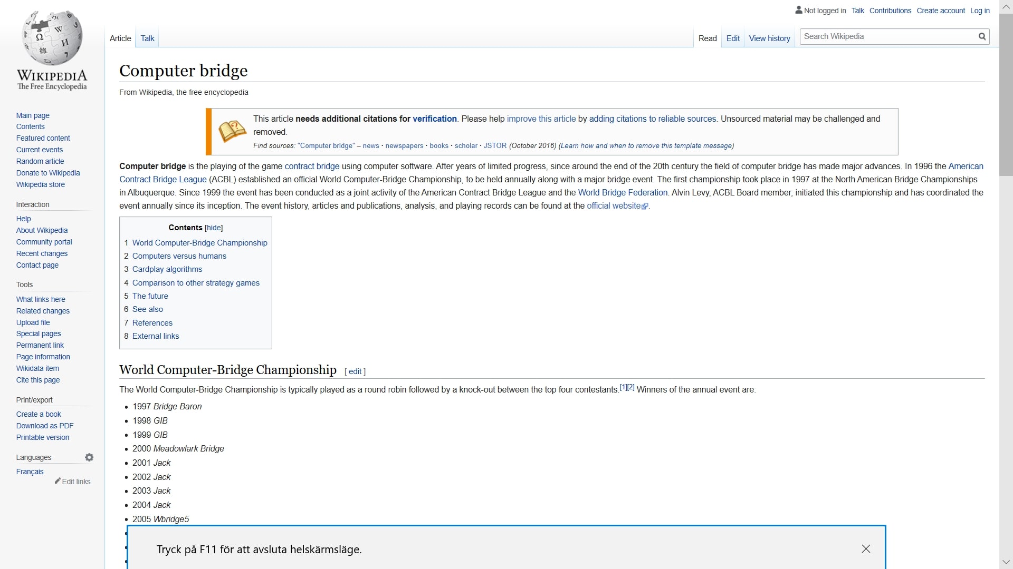Go to The future contents entry
Image resolution: width=1013 pixels, height=569 pixels.
(150, 296)
